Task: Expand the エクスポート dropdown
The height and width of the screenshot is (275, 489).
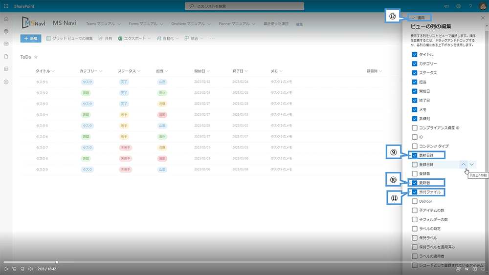Action: (134, 39)
